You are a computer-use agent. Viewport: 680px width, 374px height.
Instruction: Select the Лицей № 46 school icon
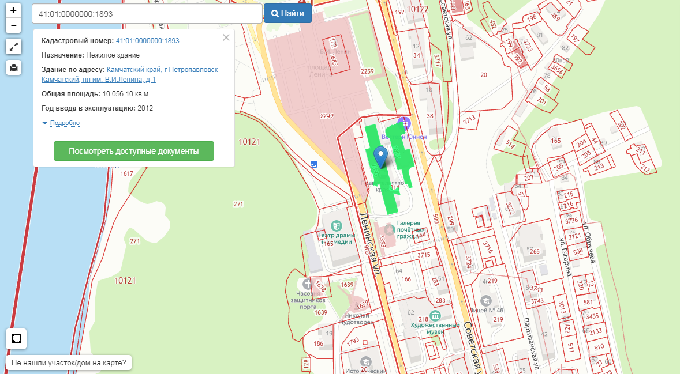tap(486, 301)
